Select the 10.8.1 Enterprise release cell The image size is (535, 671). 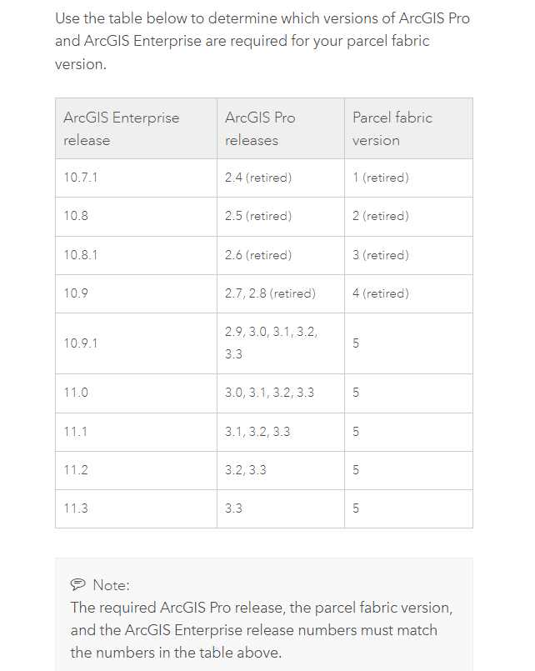click(x=81, y=255)
